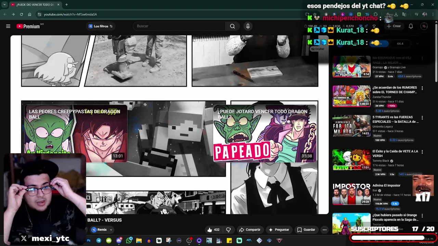Screen dimensions: 438x246
Task: Go back with the browser back arrow
Action: pos(5,14)
